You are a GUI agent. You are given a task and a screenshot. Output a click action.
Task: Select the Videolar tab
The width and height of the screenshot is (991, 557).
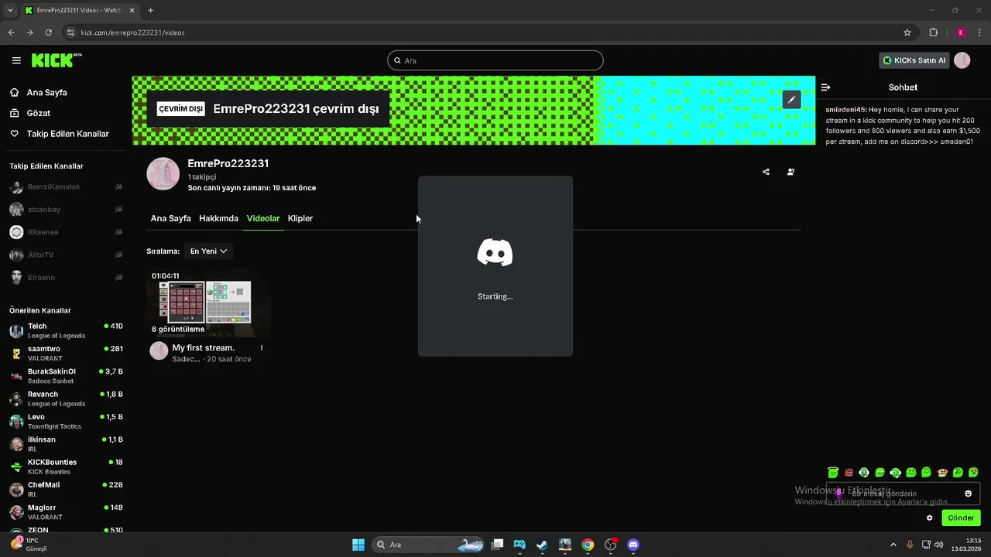[x=263, y=218]
